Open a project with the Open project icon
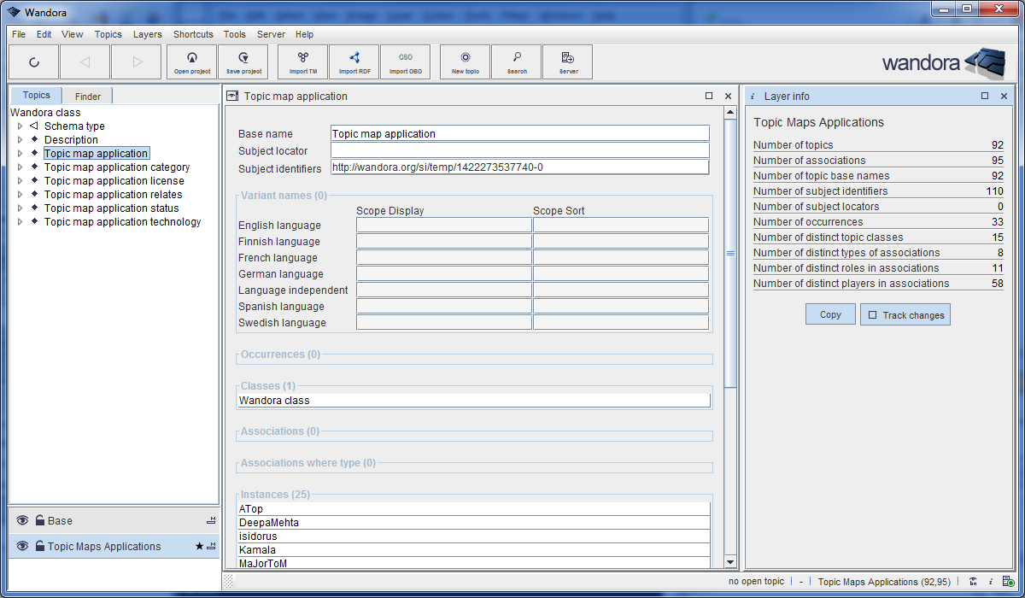The image size is (1025, 598). (191, 61)
